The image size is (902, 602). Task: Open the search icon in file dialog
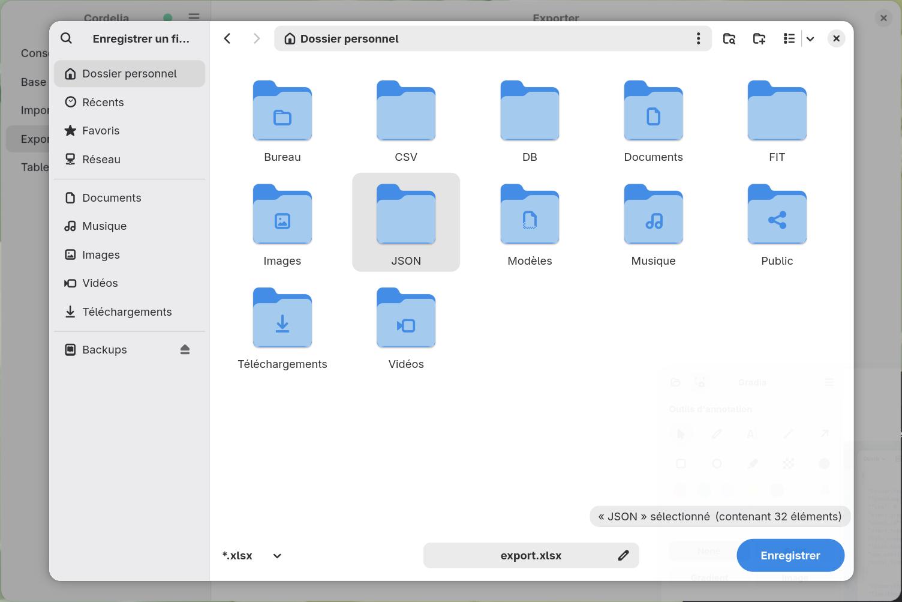pyautogui.click(x=67, y=38)
